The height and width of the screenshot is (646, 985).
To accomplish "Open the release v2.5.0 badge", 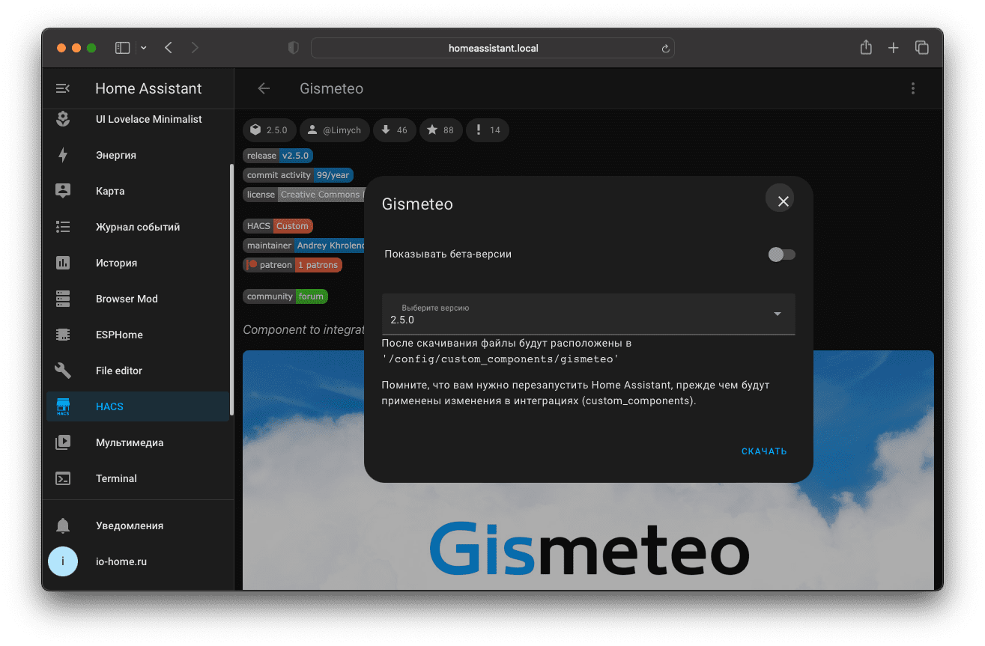I will pyautogui.click(x=278, y=156).
